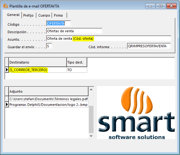Click the attachment list scroll down arrow
The width and height of the screenshot is (180, 155).
[x=91, y=136]
